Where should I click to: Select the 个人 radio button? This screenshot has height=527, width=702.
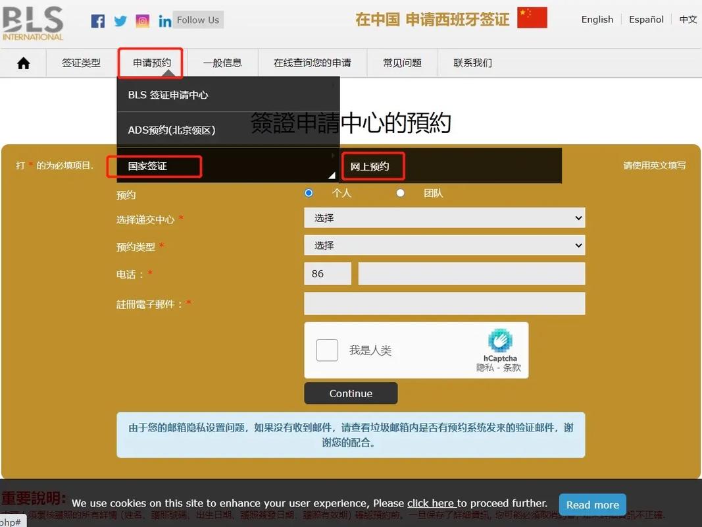click(x=309, y=193)
